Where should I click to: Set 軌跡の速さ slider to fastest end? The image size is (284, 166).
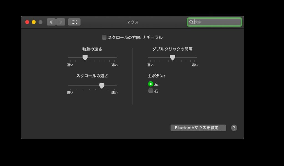click(x=116, y=58)
